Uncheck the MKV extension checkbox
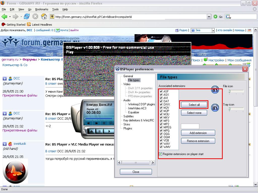 point(161,118)
